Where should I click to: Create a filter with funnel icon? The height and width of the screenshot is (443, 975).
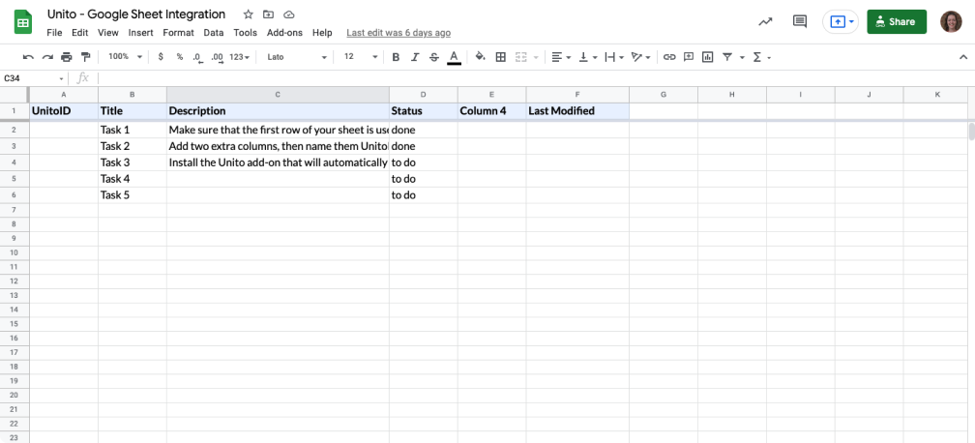pyautogui.click(x=727, y=57)
